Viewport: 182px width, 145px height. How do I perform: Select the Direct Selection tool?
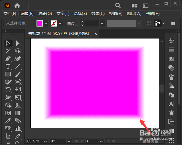click(x=18, y=43)
